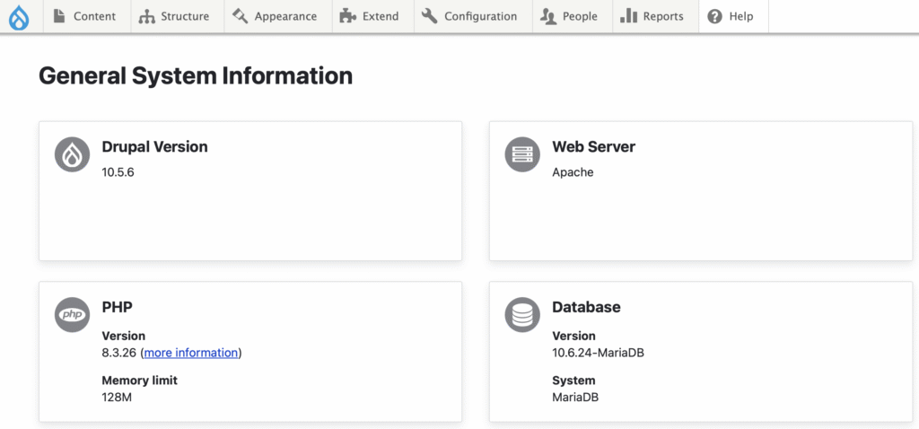The width and height of the screenshot is (919, 429).
Task: Select the General System Information heading
Action: [x=196, y=76]
